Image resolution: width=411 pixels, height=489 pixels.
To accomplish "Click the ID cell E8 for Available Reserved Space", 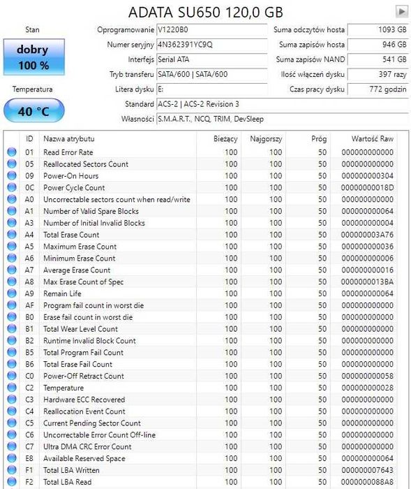I will (x=29, y=458).
